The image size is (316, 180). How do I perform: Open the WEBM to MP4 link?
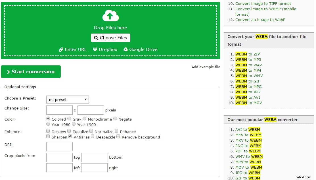pyautogui.click(x=249, y=70)
